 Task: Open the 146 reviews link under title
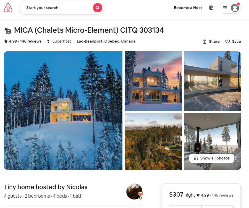pyautogui.click(x=31, y=41)
